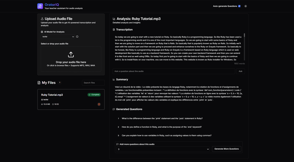Click the OratorIQ logo icon
Viewport: 294px width, 162px height.
coord(40,6)
